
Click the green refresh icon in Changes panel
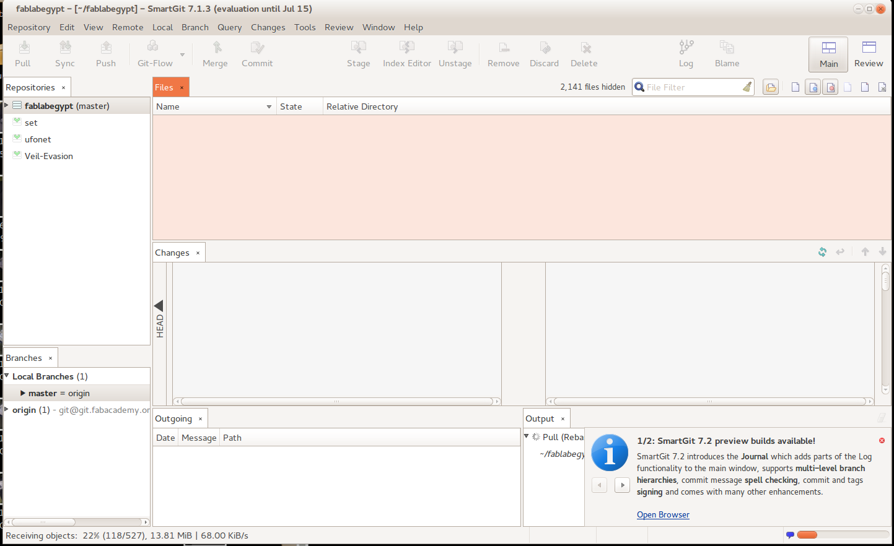pyautogui.click(x=822, y=252)
